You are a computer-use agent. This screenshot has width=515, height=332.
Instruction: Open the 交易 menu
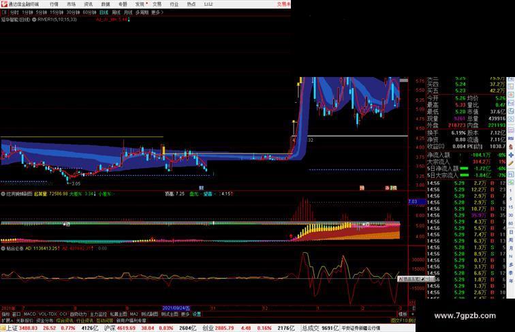point(157,4)
